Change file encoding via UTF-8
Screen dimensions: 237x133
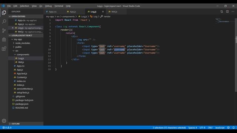[202, 127]
